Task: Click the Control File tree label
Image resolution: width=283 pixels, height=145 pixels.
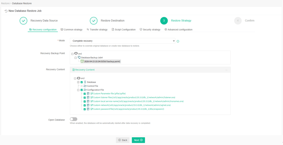Action: 92,86
